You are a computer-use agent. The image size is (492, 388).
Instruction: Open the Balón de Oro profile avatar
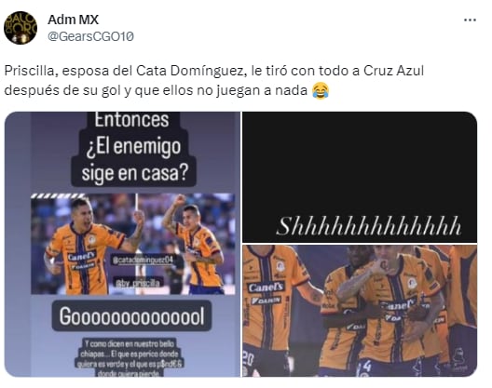[x=20, y=28]
